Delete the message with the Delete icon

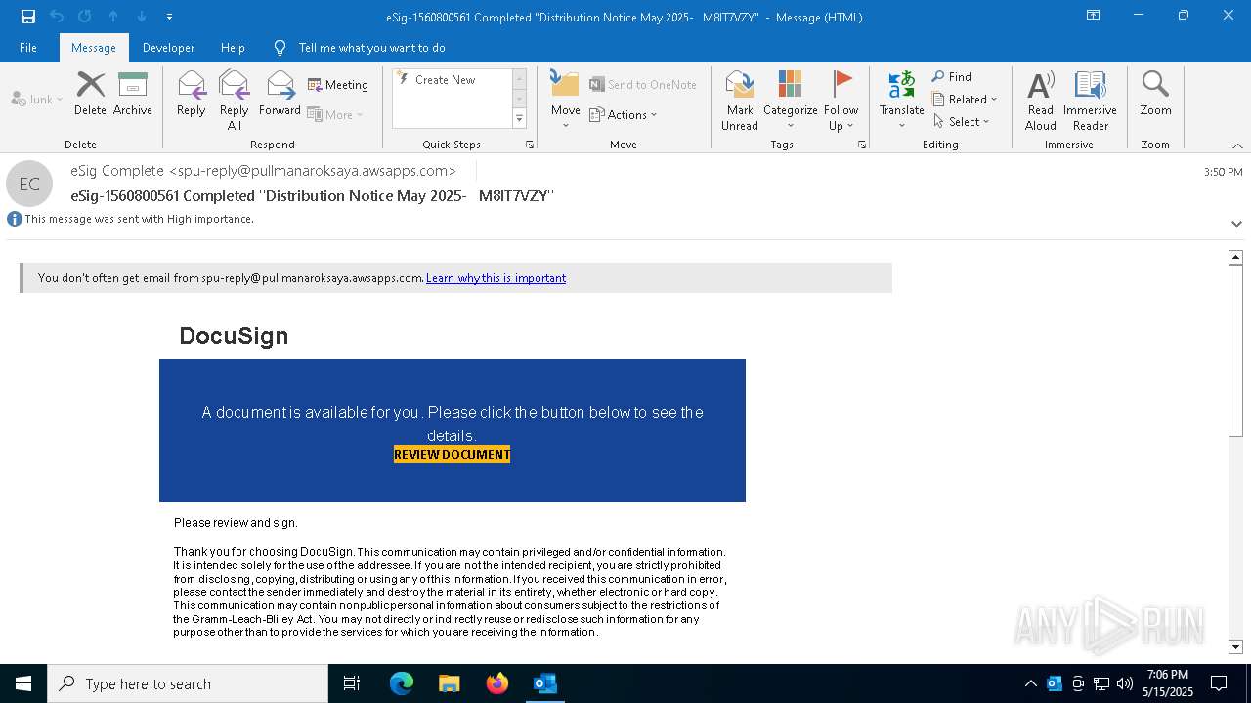click(90, 94)
